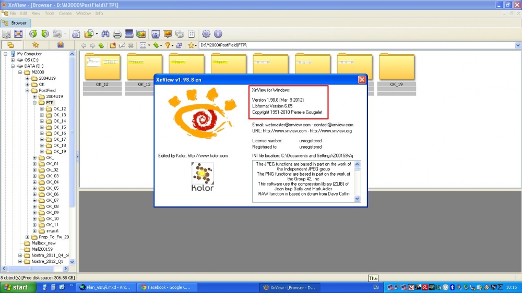522x293 pixels.
Task: Expand the OK_05 tree node
Action: [x=34, y=188]
